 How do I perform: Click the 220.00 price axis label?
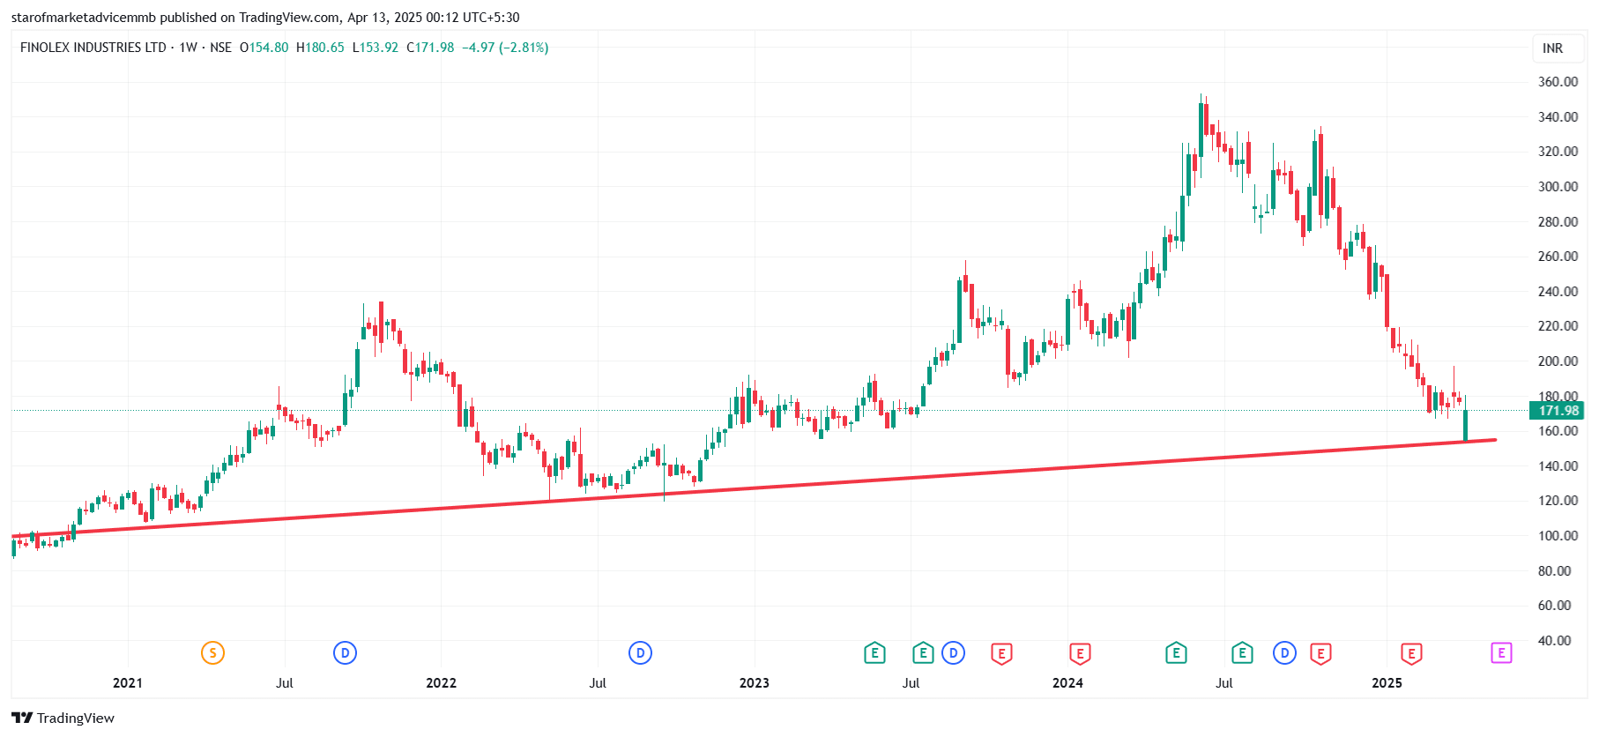coord(1558,326)
